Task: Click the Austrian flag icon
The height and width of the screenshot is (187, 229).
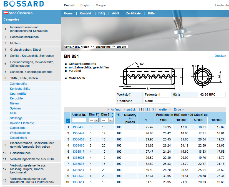Action: point(6,13)
